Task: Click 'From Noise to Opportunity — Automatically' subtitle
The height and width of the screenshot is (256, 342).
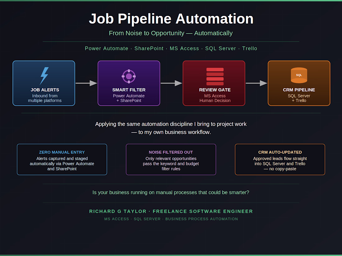Action: (171, 33)
